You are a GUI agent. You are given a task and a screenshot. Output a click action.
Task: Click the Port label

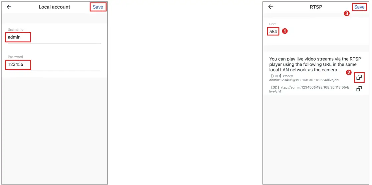tap(272, 24)
